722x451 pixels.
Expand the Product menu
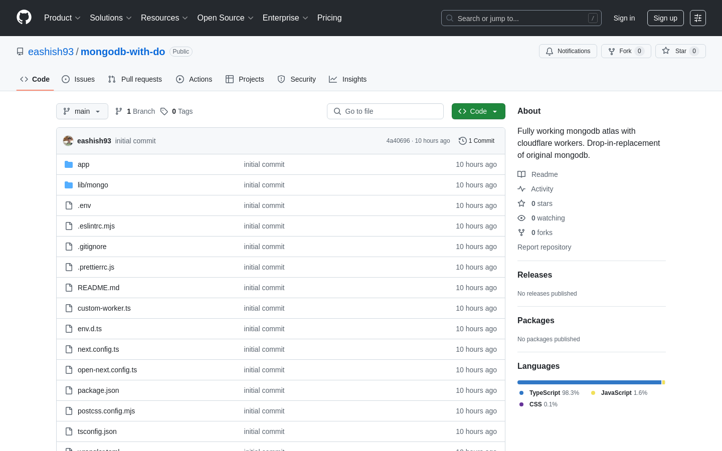pyautogui.click(x=62, y=18)
